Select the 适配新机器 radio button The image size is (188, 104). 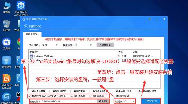pos(91,96)
